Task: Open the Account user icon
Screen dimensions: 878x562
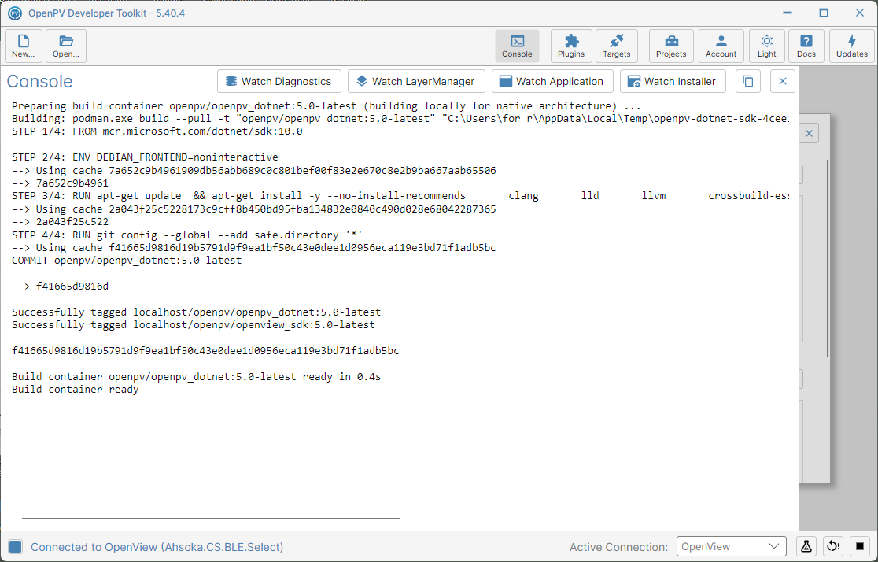Action: (721, 46)
